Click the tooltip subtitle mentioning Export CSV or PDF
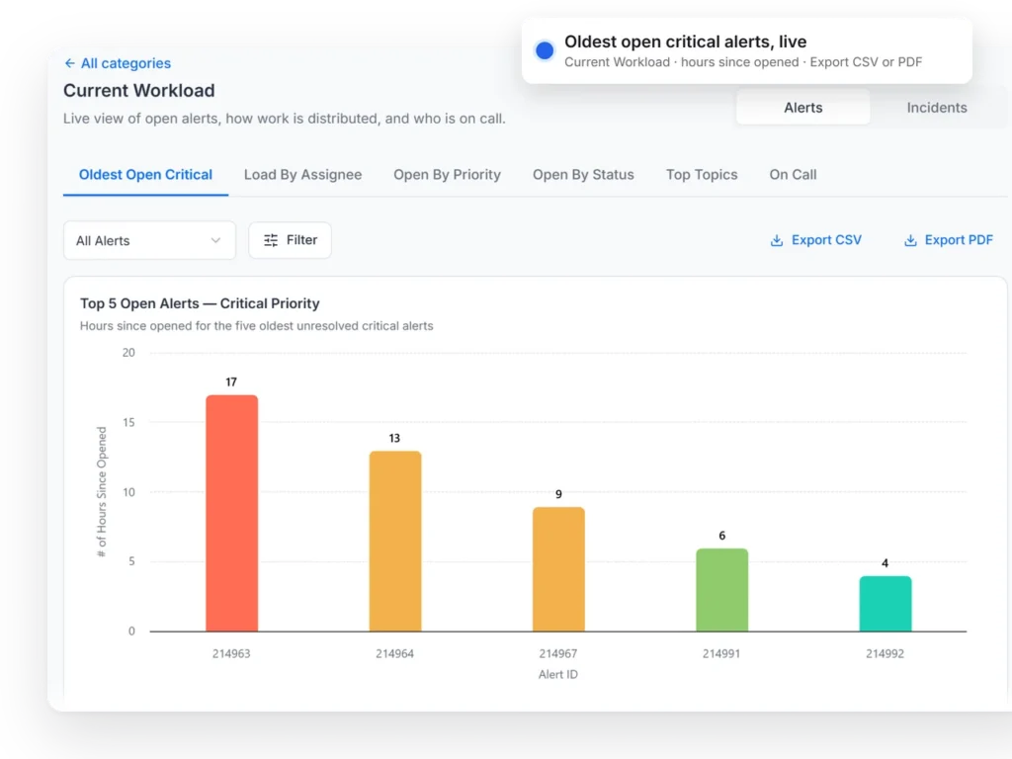 pyautogui.click(x=743, y=62)
